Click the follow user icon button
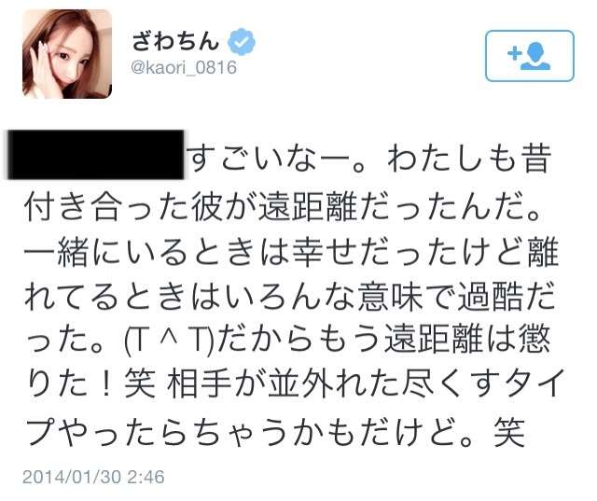597x501 pixels. [529, 56]
